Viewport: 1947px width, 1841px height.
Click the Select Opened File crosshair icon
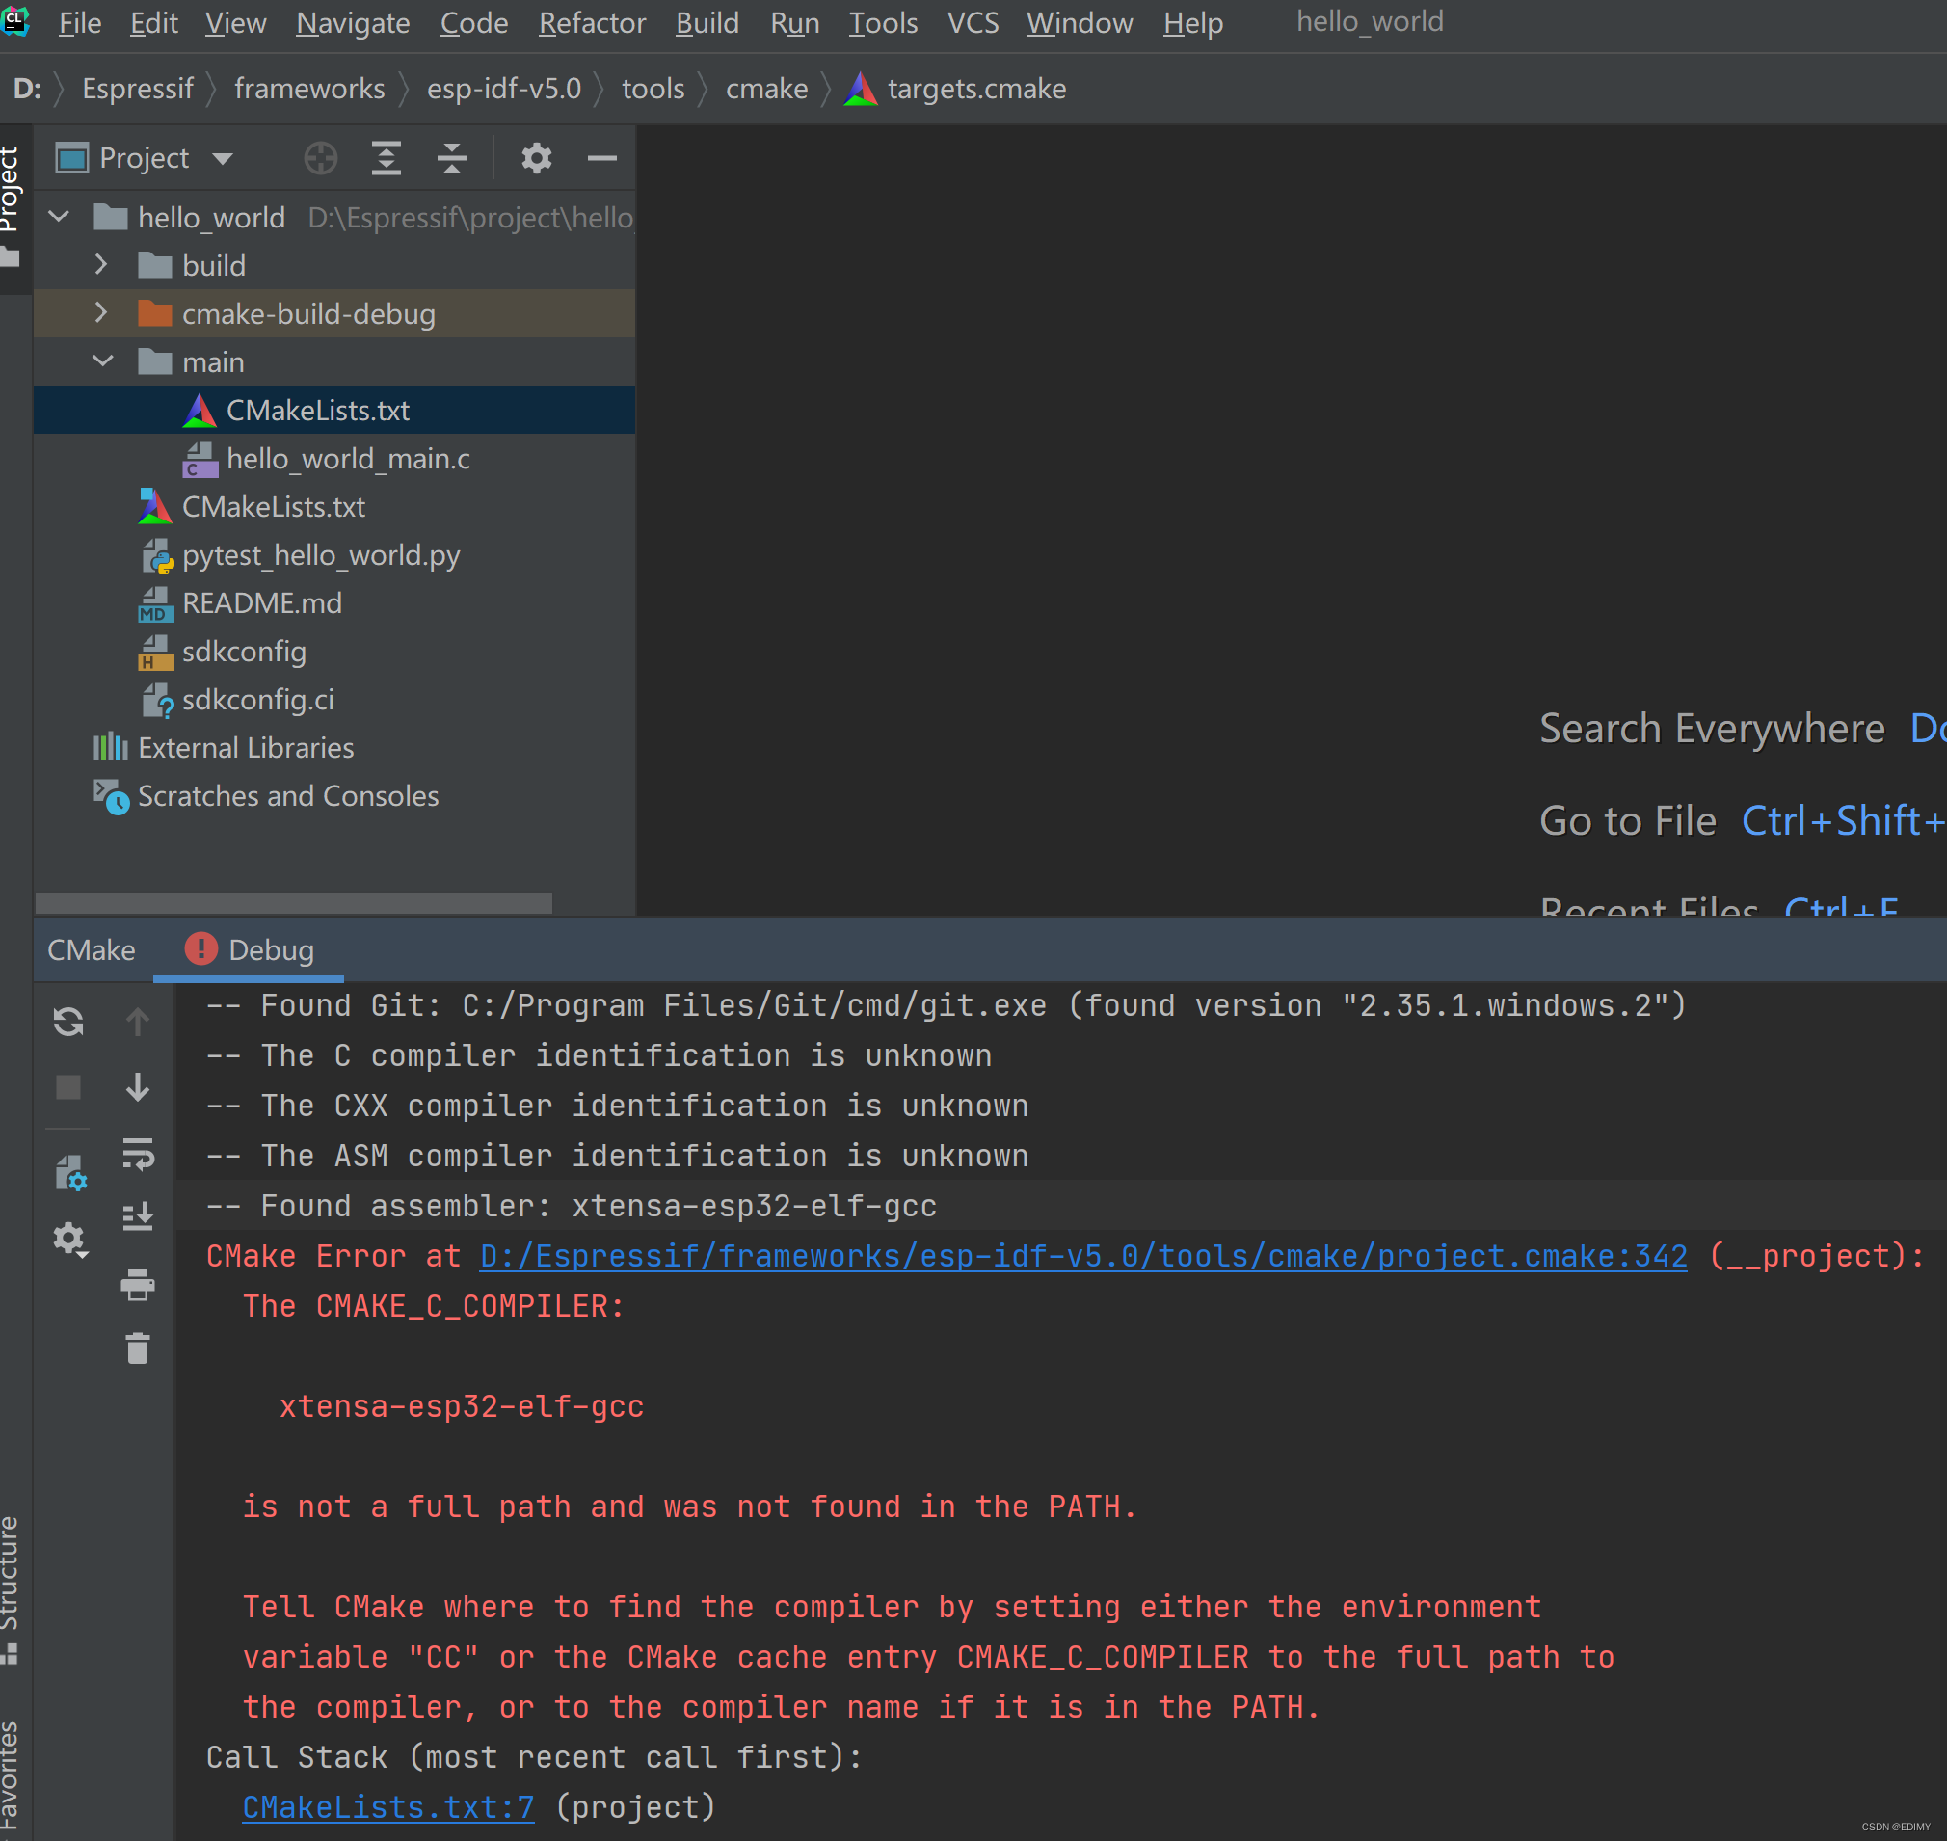click(320, 158)
